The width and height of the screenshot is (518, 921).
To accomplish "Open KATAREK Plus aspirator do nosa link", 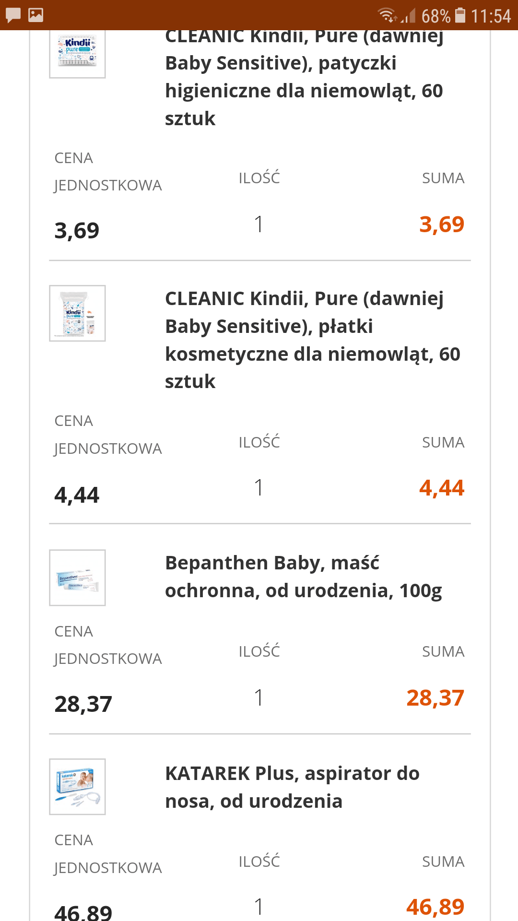I will coord(292,787).
